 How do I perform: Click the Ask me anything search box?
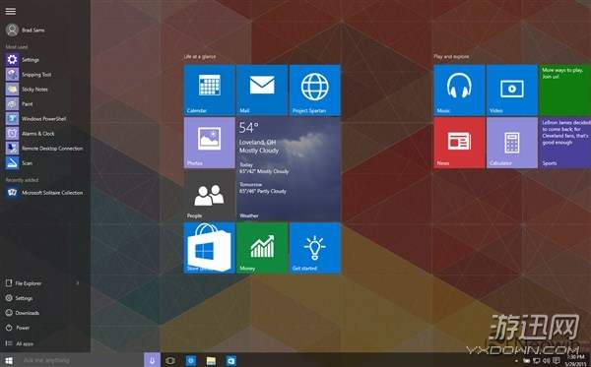coord(80,360)
